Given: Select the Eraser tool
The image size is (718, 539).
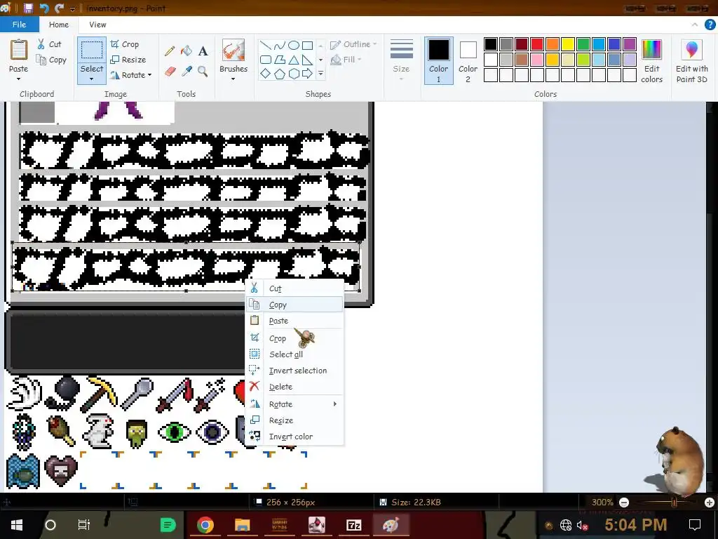Looking at the screenshot, I should point(170,72).
